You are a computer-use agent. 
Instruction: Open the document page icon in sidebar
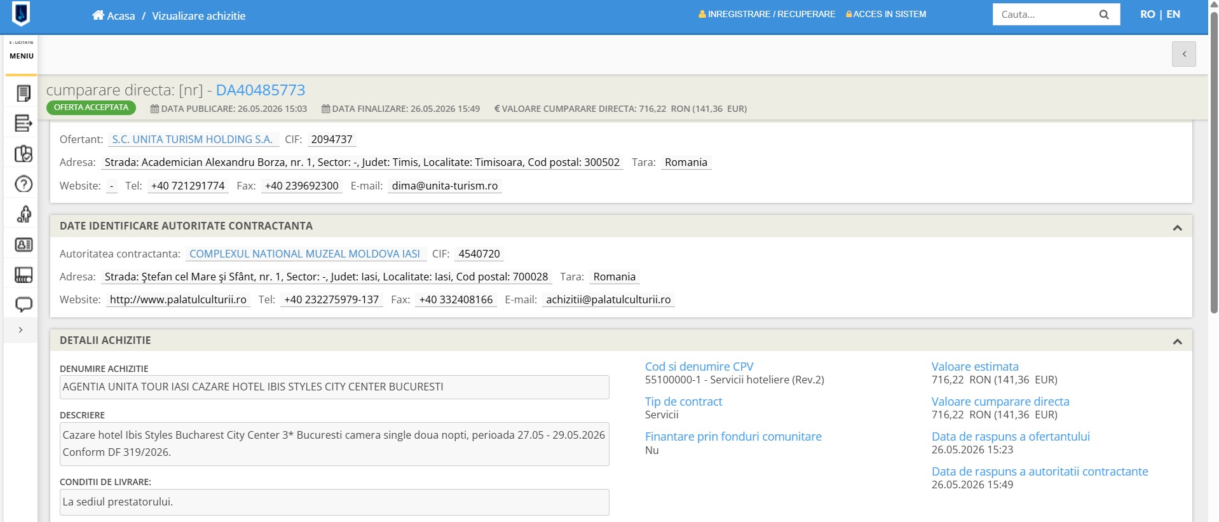tap(24, 93)
